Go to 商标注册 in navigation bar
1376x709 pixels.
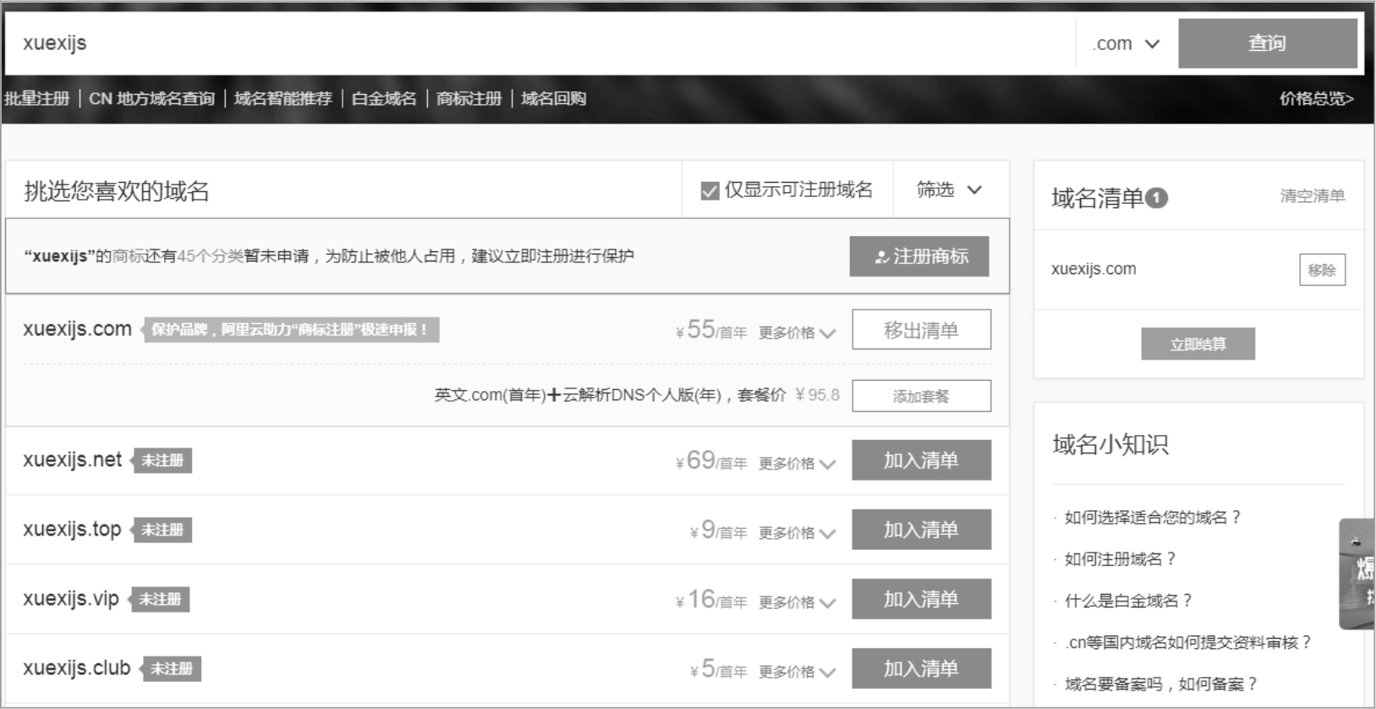pos(469,99)
